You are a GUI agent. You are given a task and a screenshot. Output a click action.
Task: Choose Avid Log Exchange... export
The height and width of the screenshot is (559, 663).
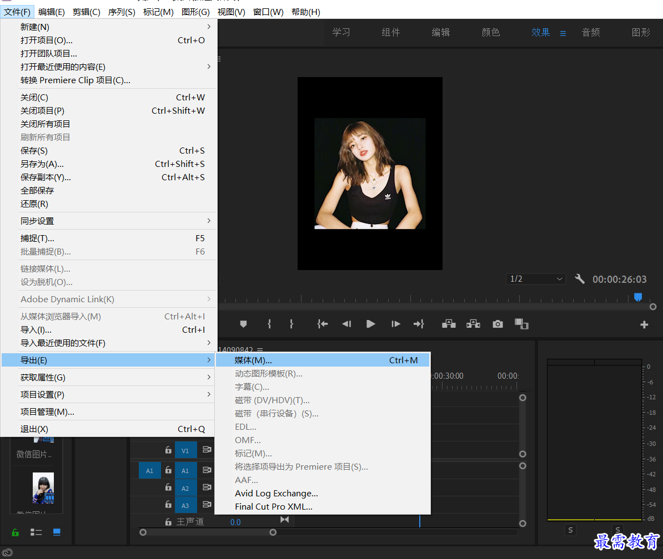pyautogui.click(x=323, y=493)
